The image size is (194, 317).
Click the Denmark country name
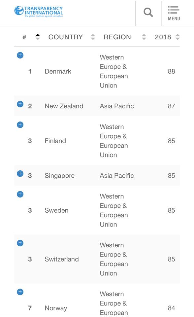[58, 71]
